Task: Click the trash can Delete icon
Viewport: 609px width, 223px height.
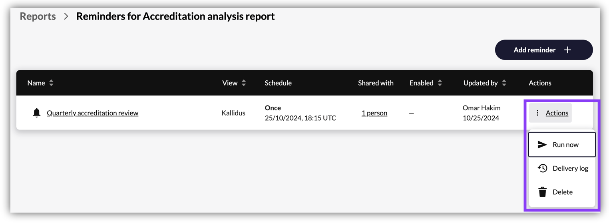Action: coord(542,192)
